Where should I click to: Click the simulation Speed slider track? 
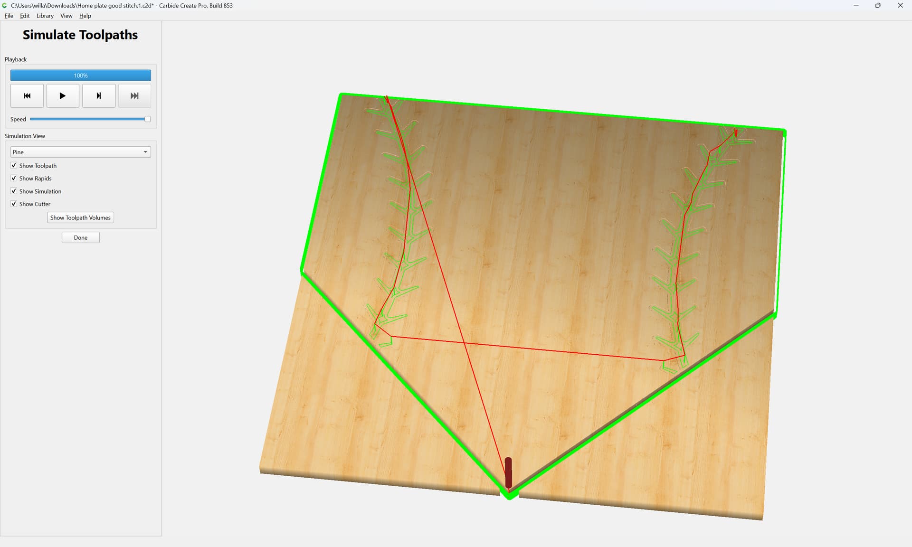(x=89, y=119)
